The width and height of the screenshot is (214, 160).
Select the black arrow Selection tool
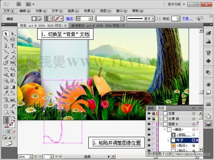click(x=6, y=33)
